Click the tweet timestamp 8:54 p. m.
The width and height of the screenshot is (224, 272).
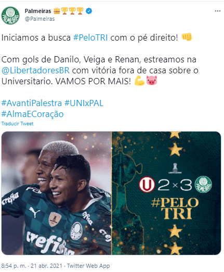pyautogui.click(x=14, y=266)
